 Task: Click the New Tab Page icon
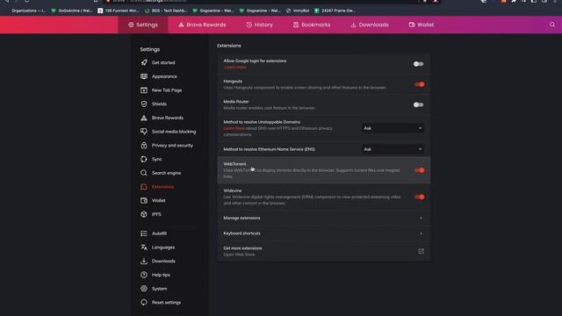(144, 90)
